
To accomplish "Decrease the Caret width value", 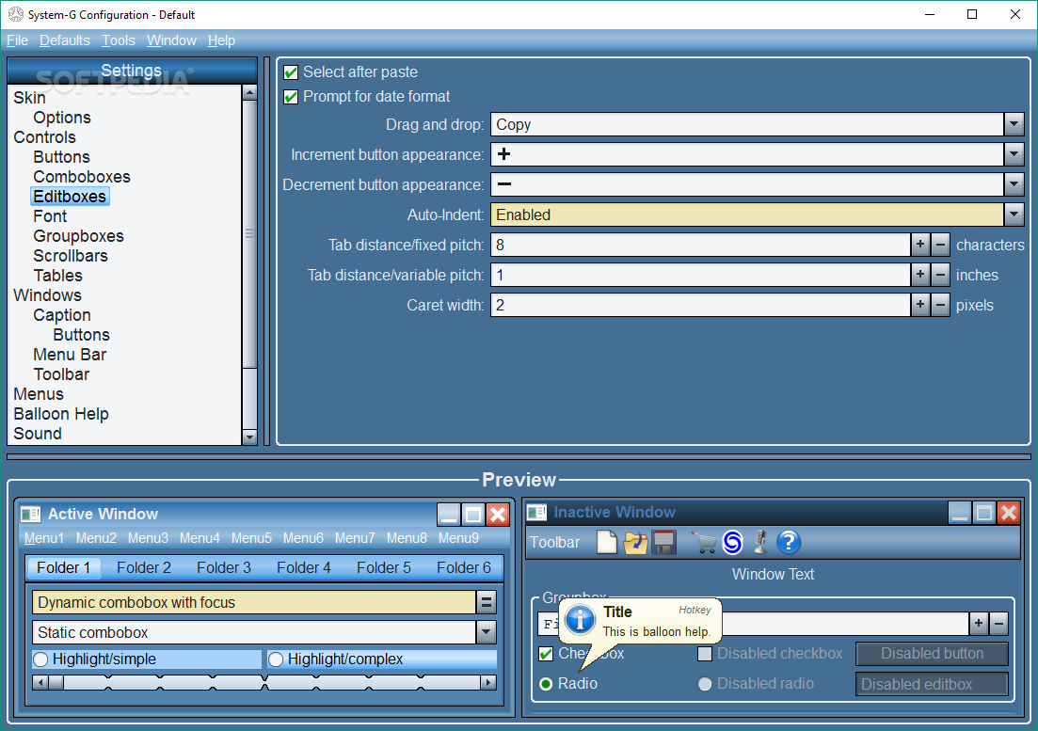I will click(940, 305).
